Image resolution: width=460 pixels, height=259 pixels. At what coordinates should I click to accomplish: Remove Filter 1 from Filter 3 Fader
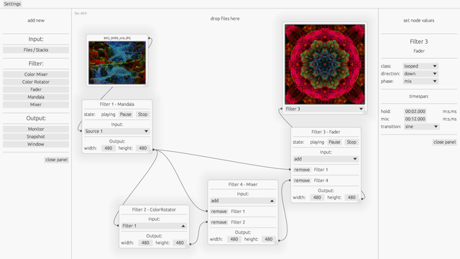(302, 170)
